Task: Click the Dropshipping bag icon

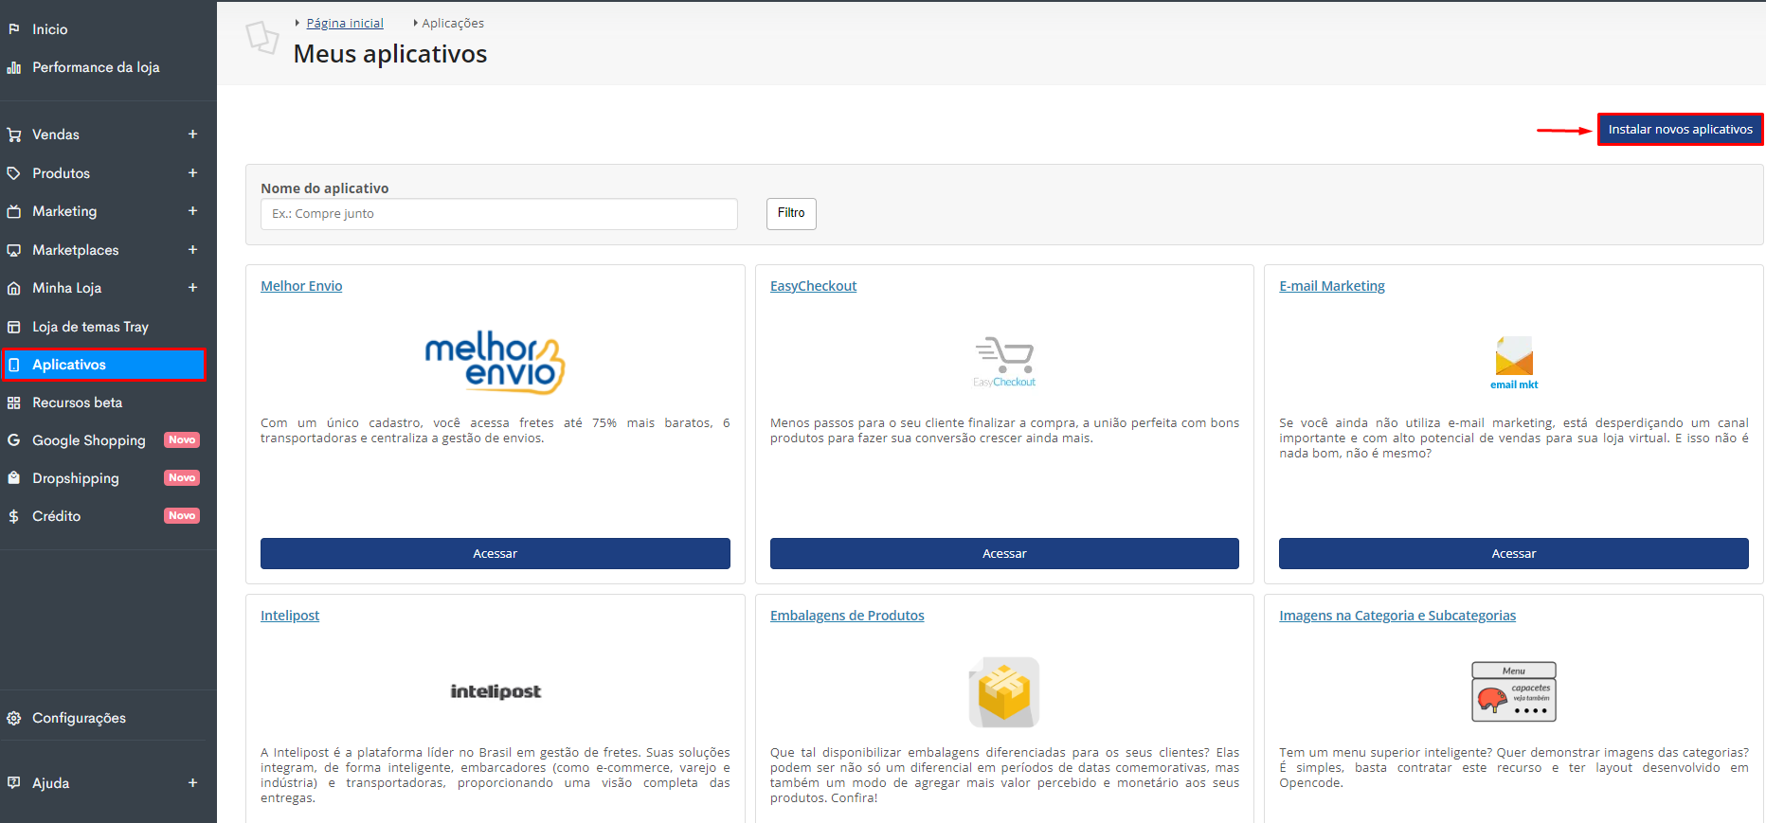Action: click(14, 478)
